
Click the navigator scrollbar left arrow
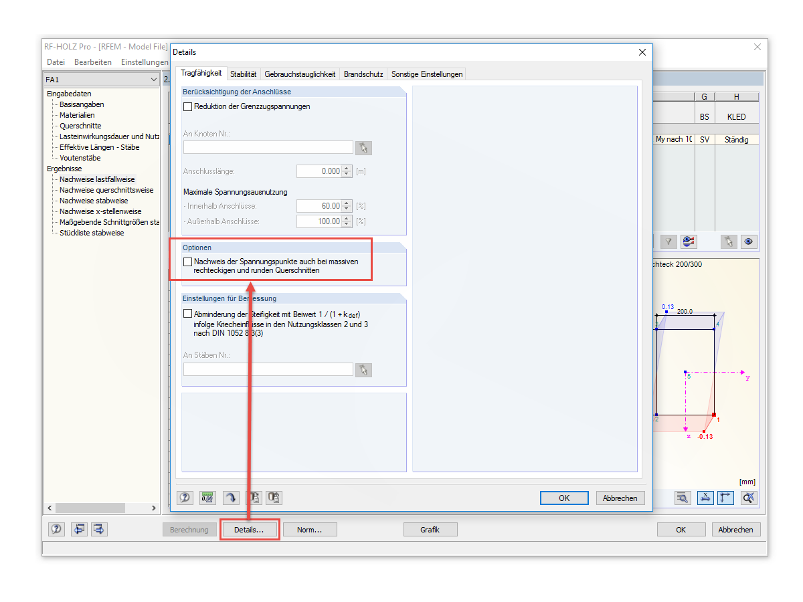(x=50, y=508)
